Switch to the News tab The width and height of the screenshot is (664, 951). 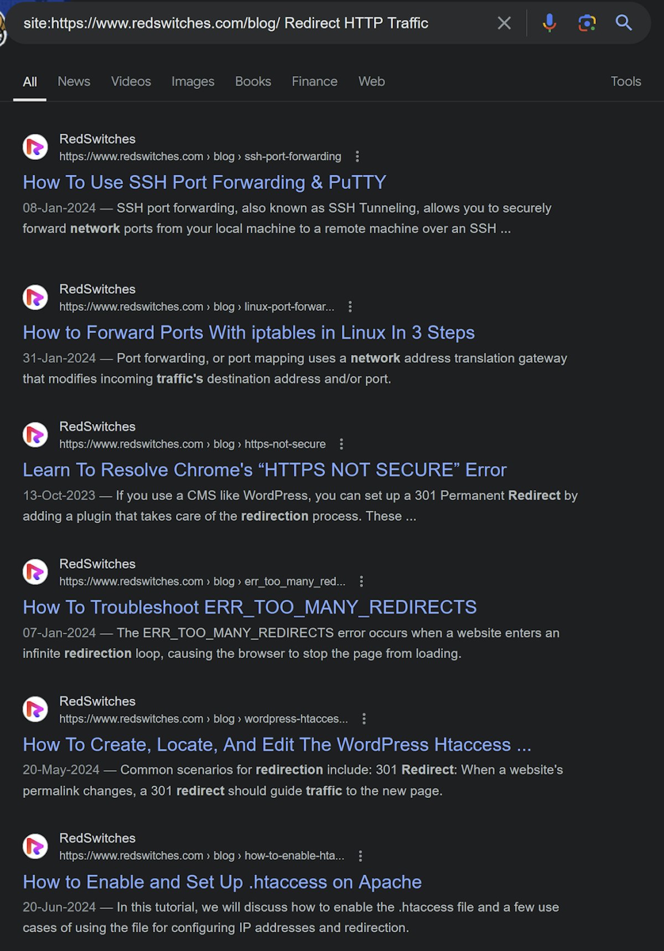[x=74, y=81]
